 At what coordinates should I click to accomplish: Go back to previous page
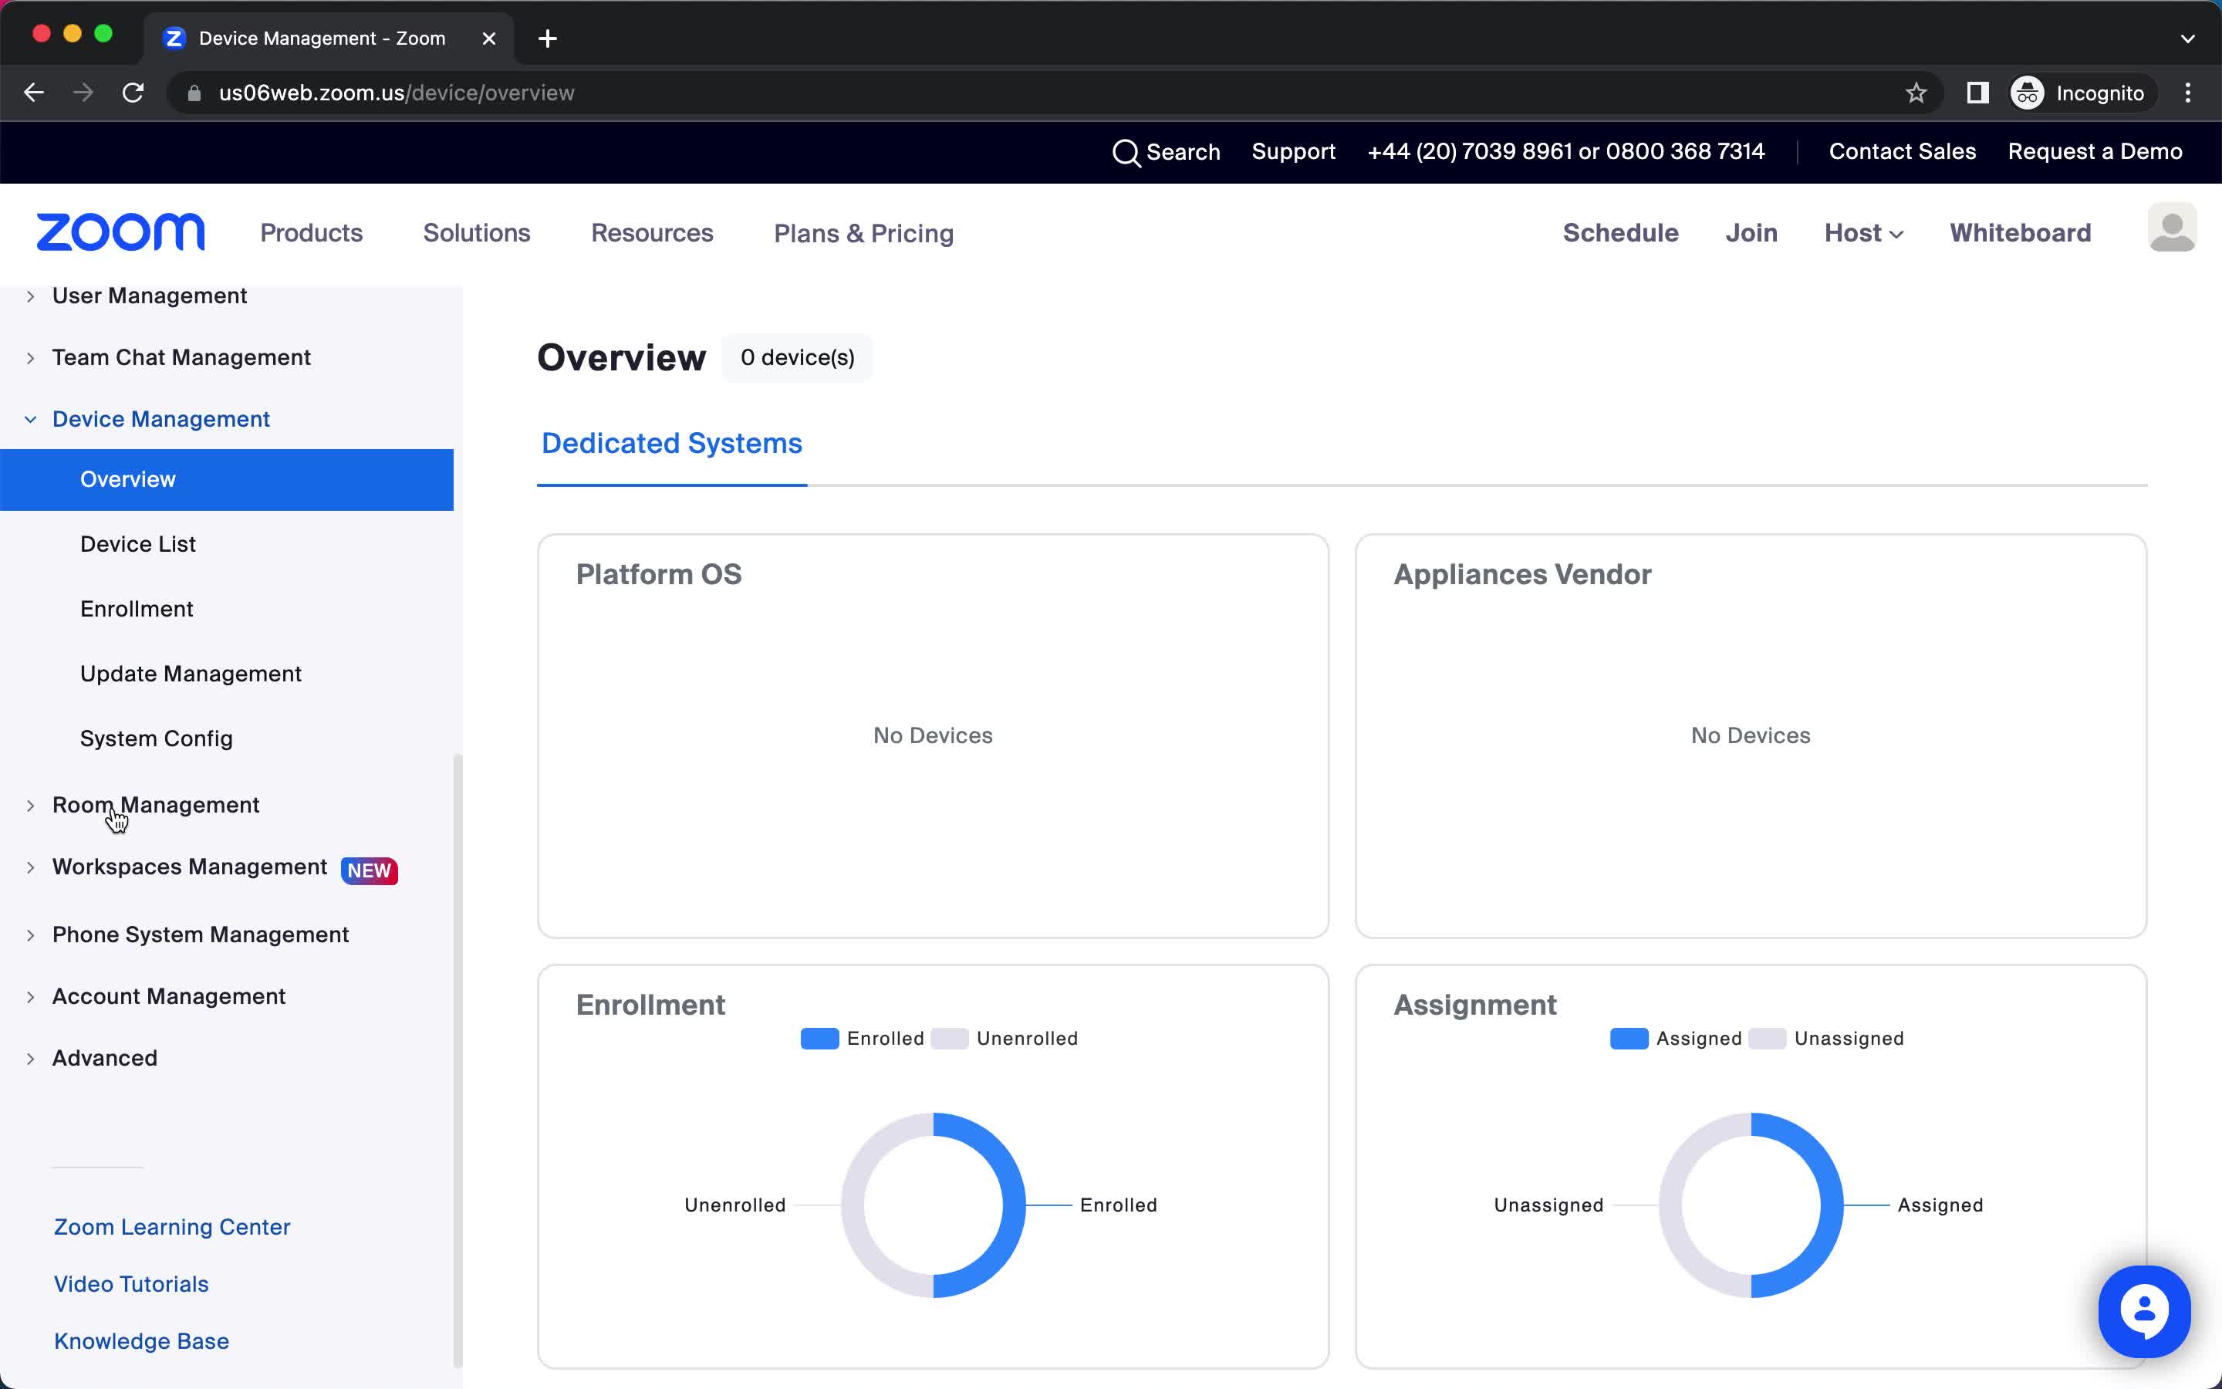34,93
